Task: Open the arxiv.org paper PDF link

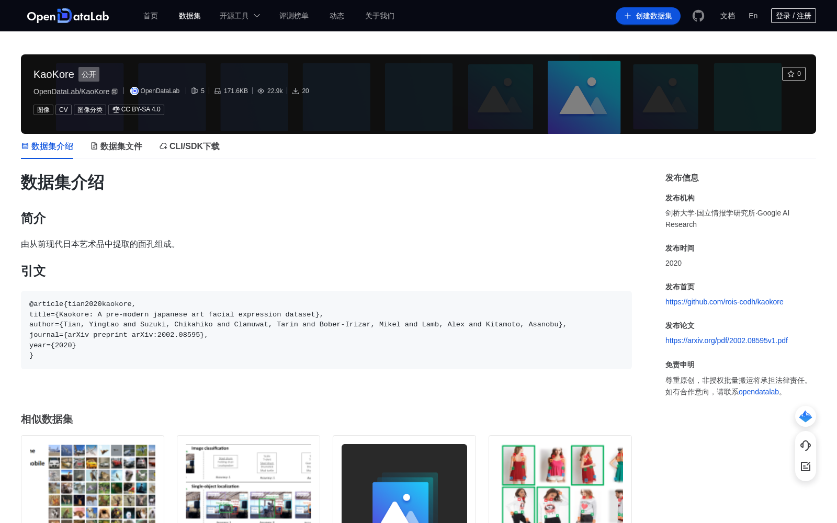Action: coord(727,340)
